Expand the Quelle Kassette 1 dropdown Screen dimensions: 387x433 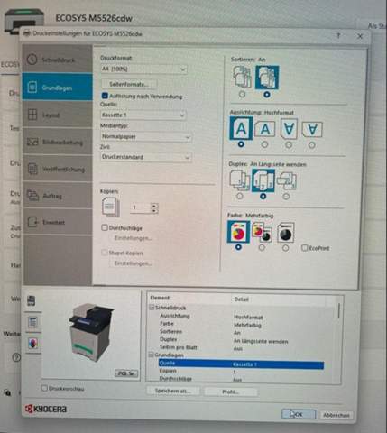143,115
